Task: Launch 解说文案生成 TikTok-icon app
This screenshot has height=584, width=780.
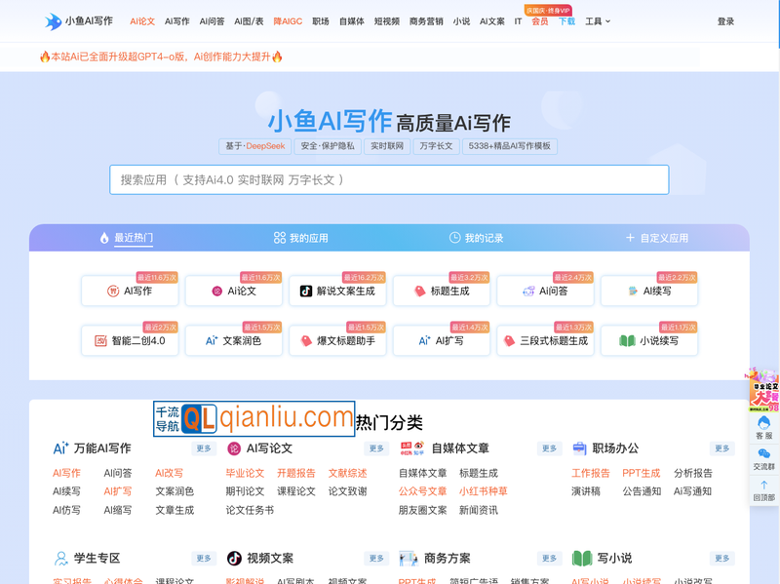Action: point(337,291)
